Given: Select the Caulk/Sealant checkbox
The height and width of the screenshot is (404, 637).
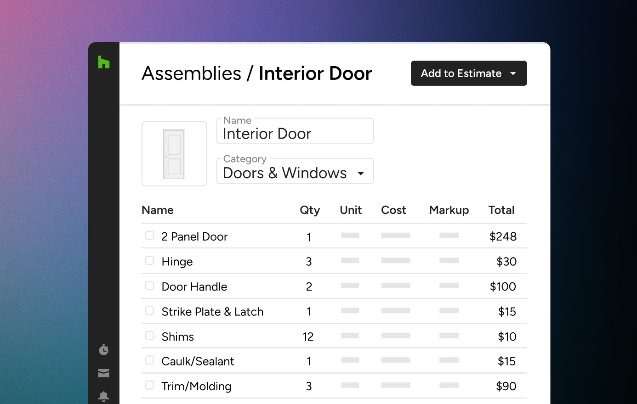Looking at the screenshot, I should [x=149, y=360].
